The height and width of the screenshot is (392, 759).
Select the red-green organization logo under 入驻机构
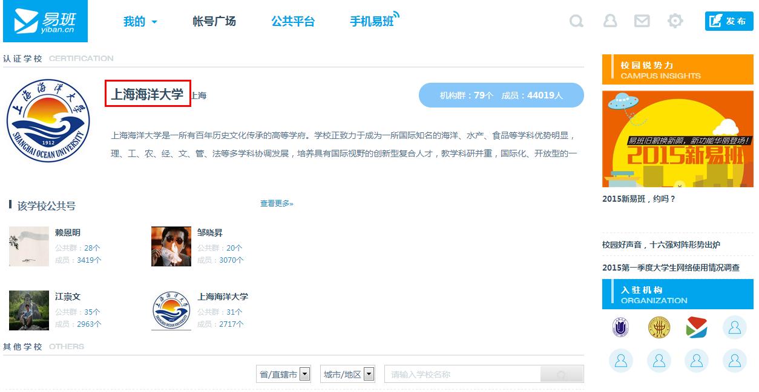pos(697,327)
